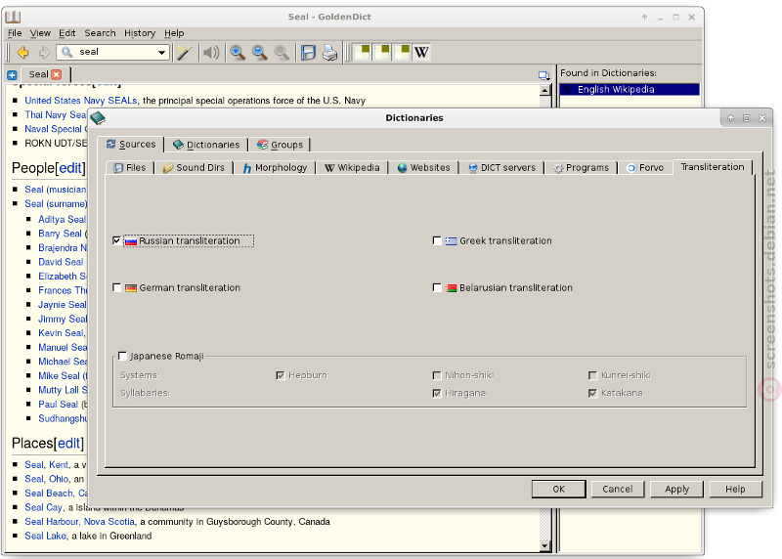
Task: Click the Dictionaries dialog book icon
Action: click(98, 118)
